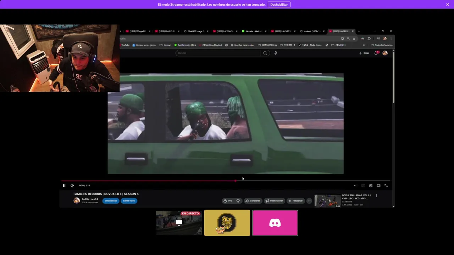Screen dimensions: 454x255
Task: Like the video showing 195 likes
Action: tap(227, 201)
